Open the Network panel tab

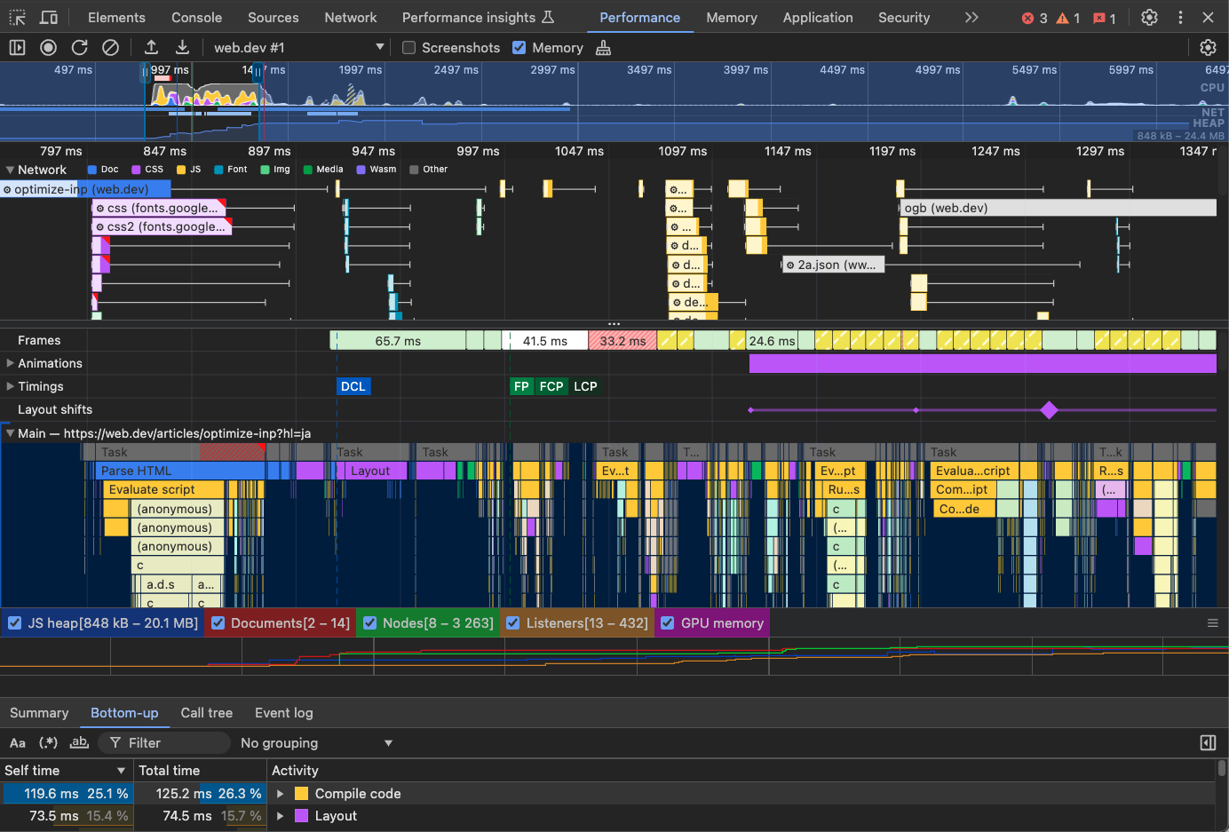tap(350, 18)
